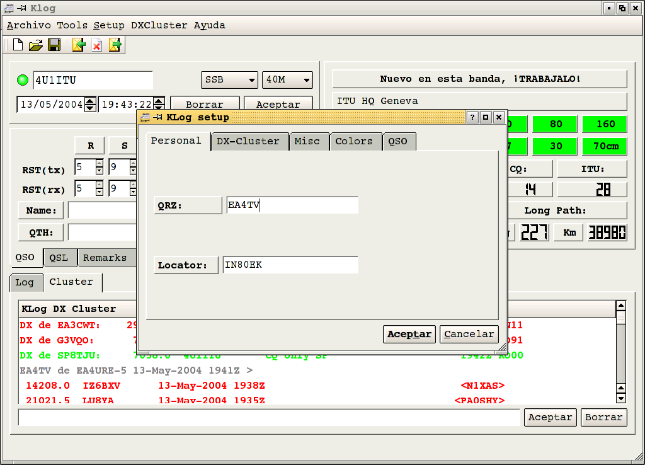Open the Archivo menu
The height and width of the screenshot is (465, 645).
coord(29,25)
